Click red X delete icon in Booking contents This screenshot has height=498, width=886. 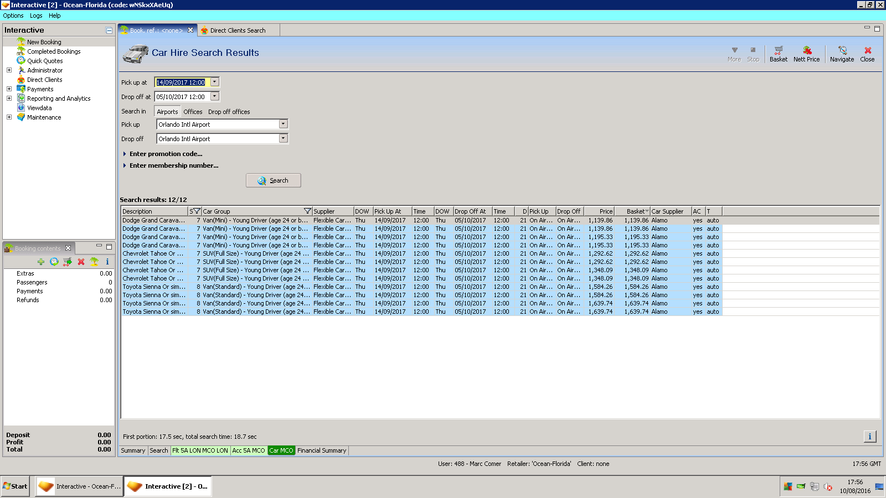pyautogui.click(x=81, y=262)
